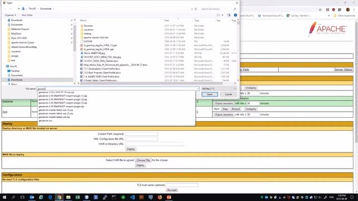Choose geoserver-2.15.x war.zip suggestion

tap(56, 92)
